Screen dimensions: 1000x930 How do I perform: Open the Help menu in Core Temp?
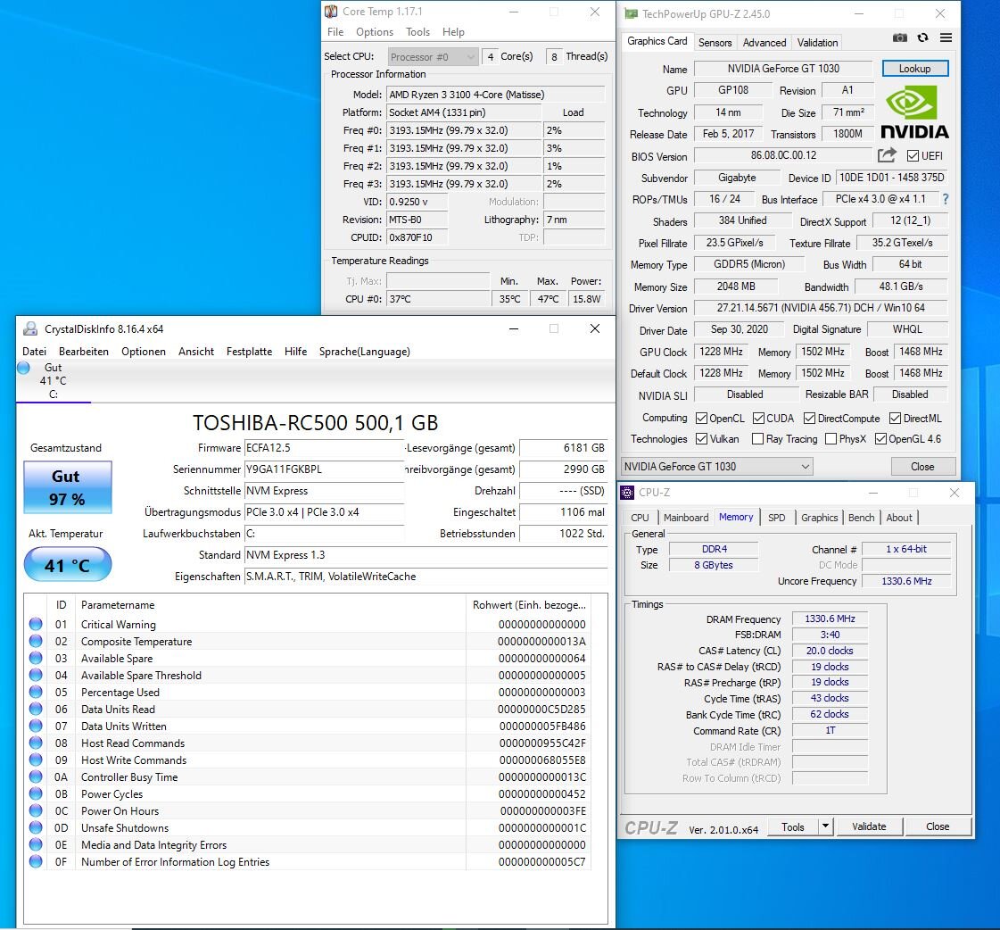point(453,32)
